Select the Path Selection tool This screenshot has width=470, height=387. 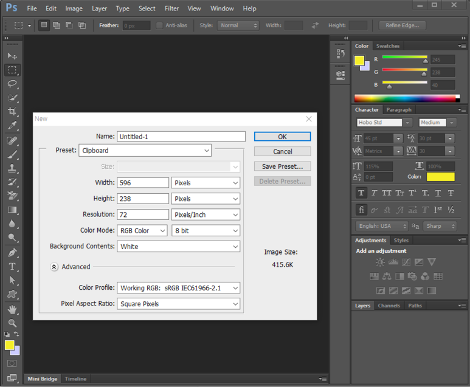pyautogui.click(x=12, y=280)
